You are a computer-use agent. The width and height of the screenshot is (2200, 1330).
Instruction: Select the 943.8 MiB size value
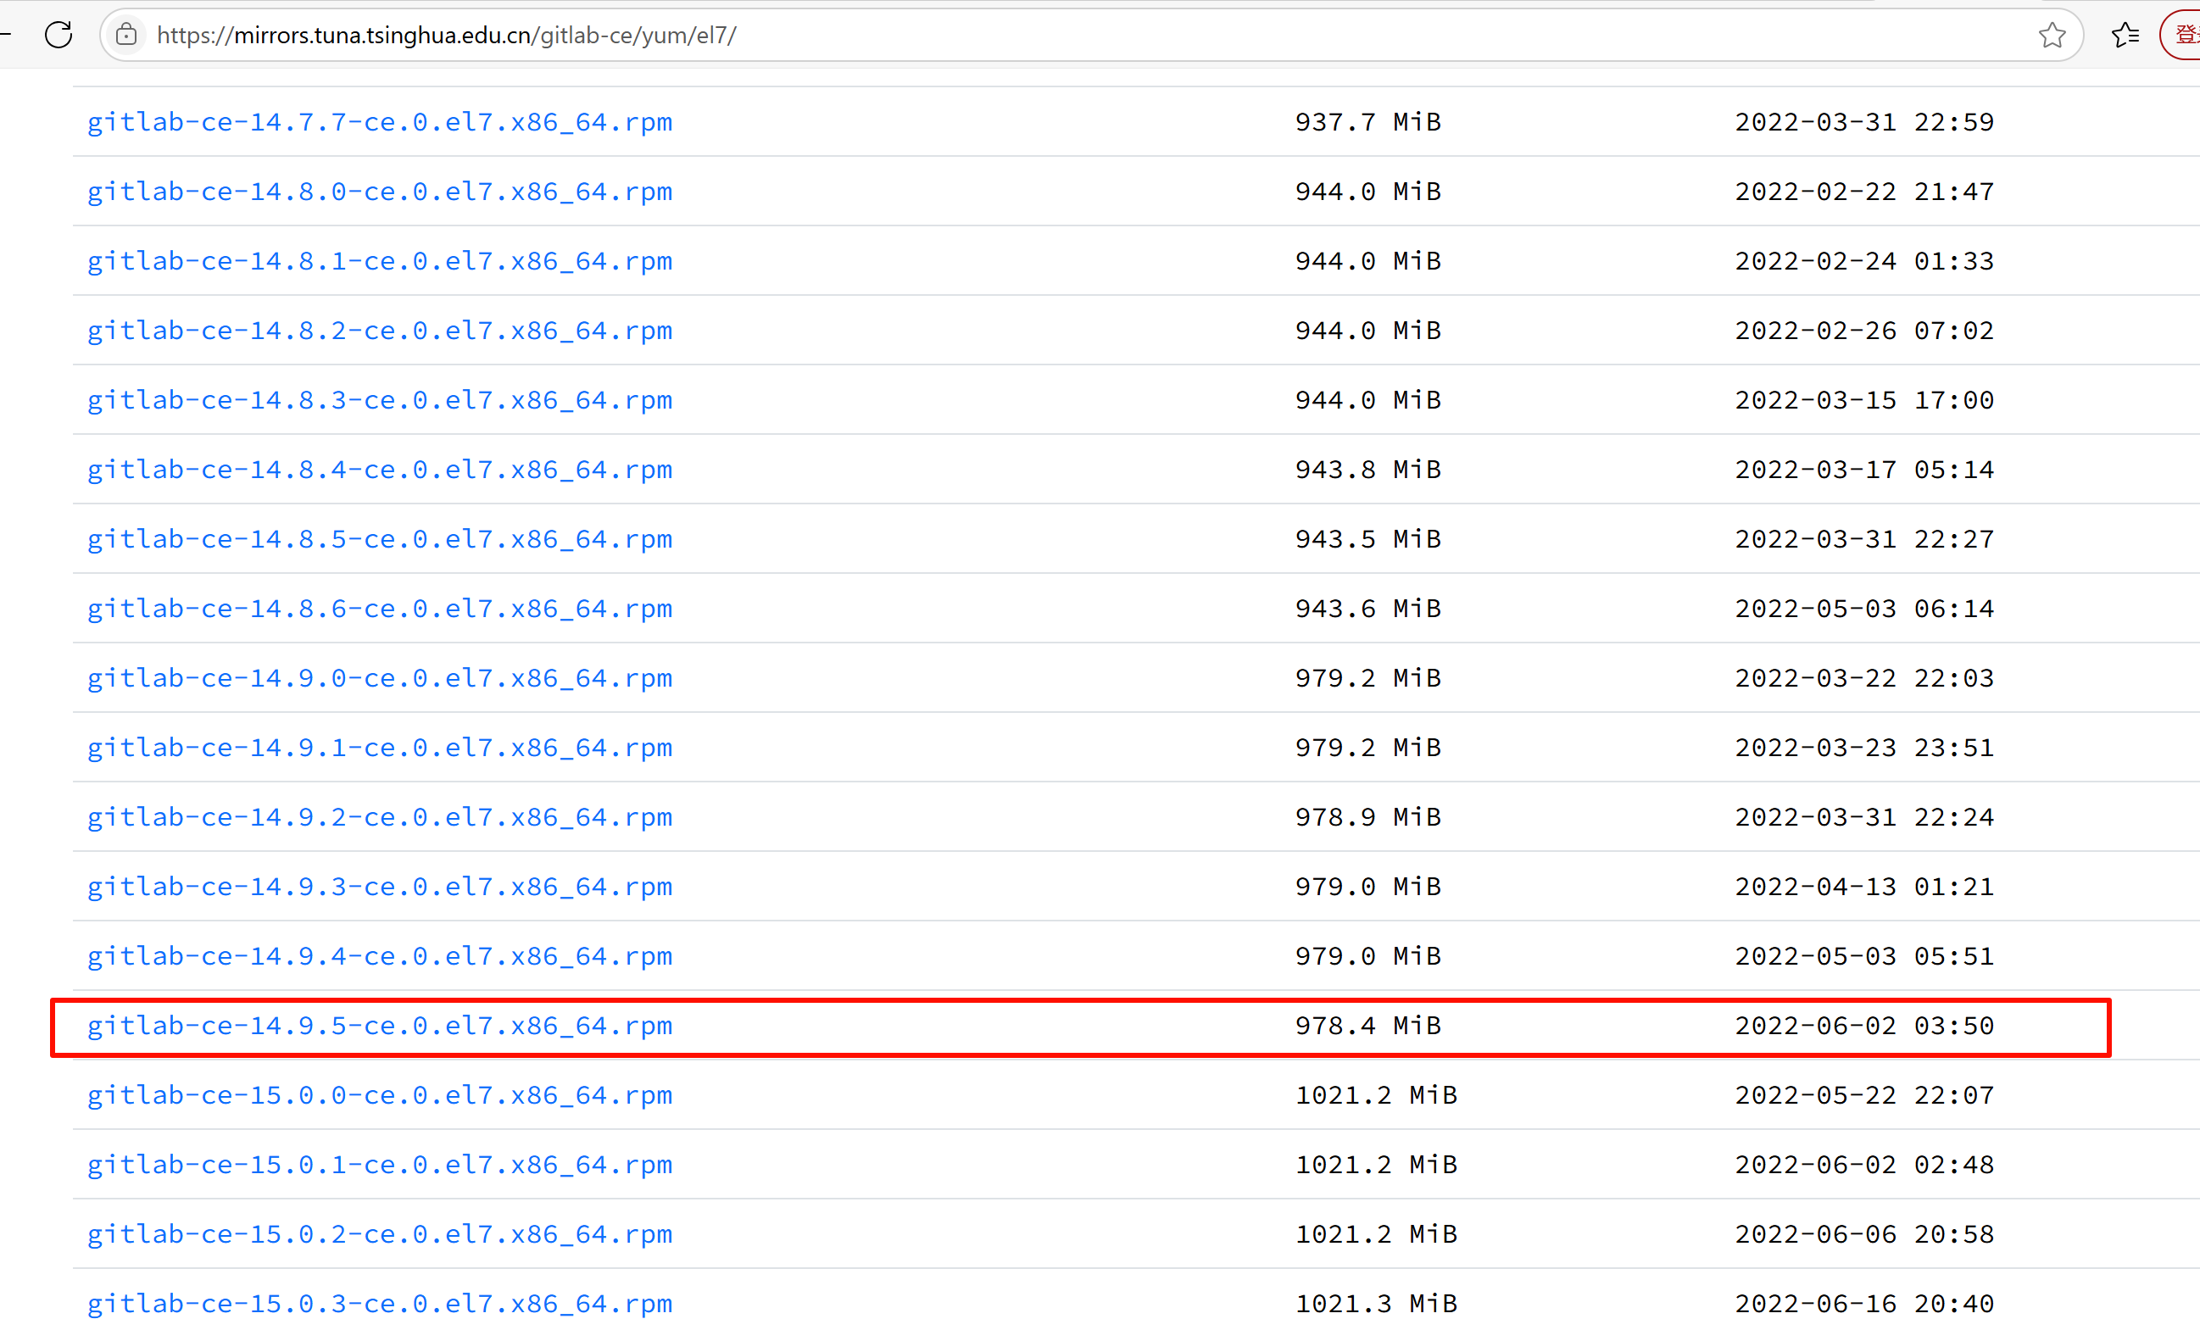click(x=1369, y=470)
